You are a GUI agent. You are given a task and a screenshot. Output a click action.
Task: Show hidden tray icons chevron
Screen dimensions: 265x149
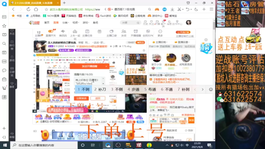[167, 145]
